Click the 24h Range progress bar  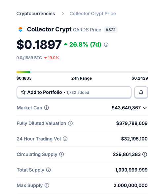[82, 72]
